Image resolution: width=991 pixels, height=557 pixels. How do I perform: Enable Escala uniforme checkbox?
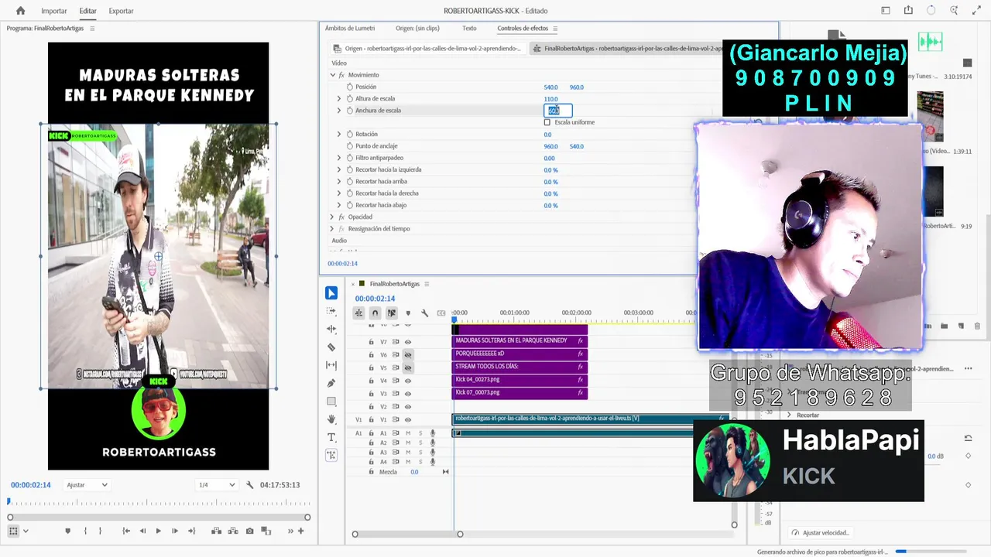[x=547, y=122]
